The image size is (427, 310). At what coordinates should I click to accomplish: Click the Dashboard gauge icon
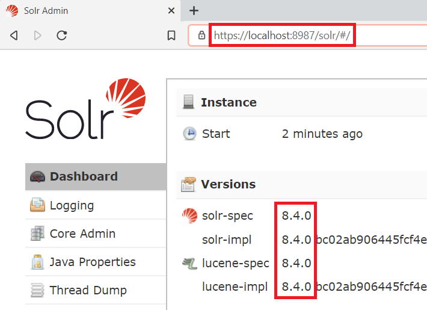pos(37,177)
